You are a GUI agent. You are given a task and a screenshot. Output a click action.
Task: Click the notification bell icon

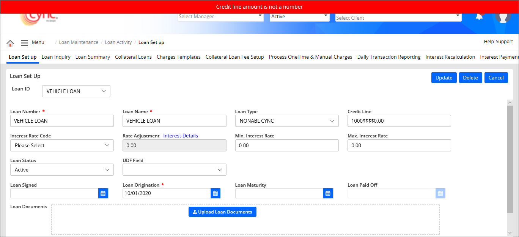[x=479, y=17]
